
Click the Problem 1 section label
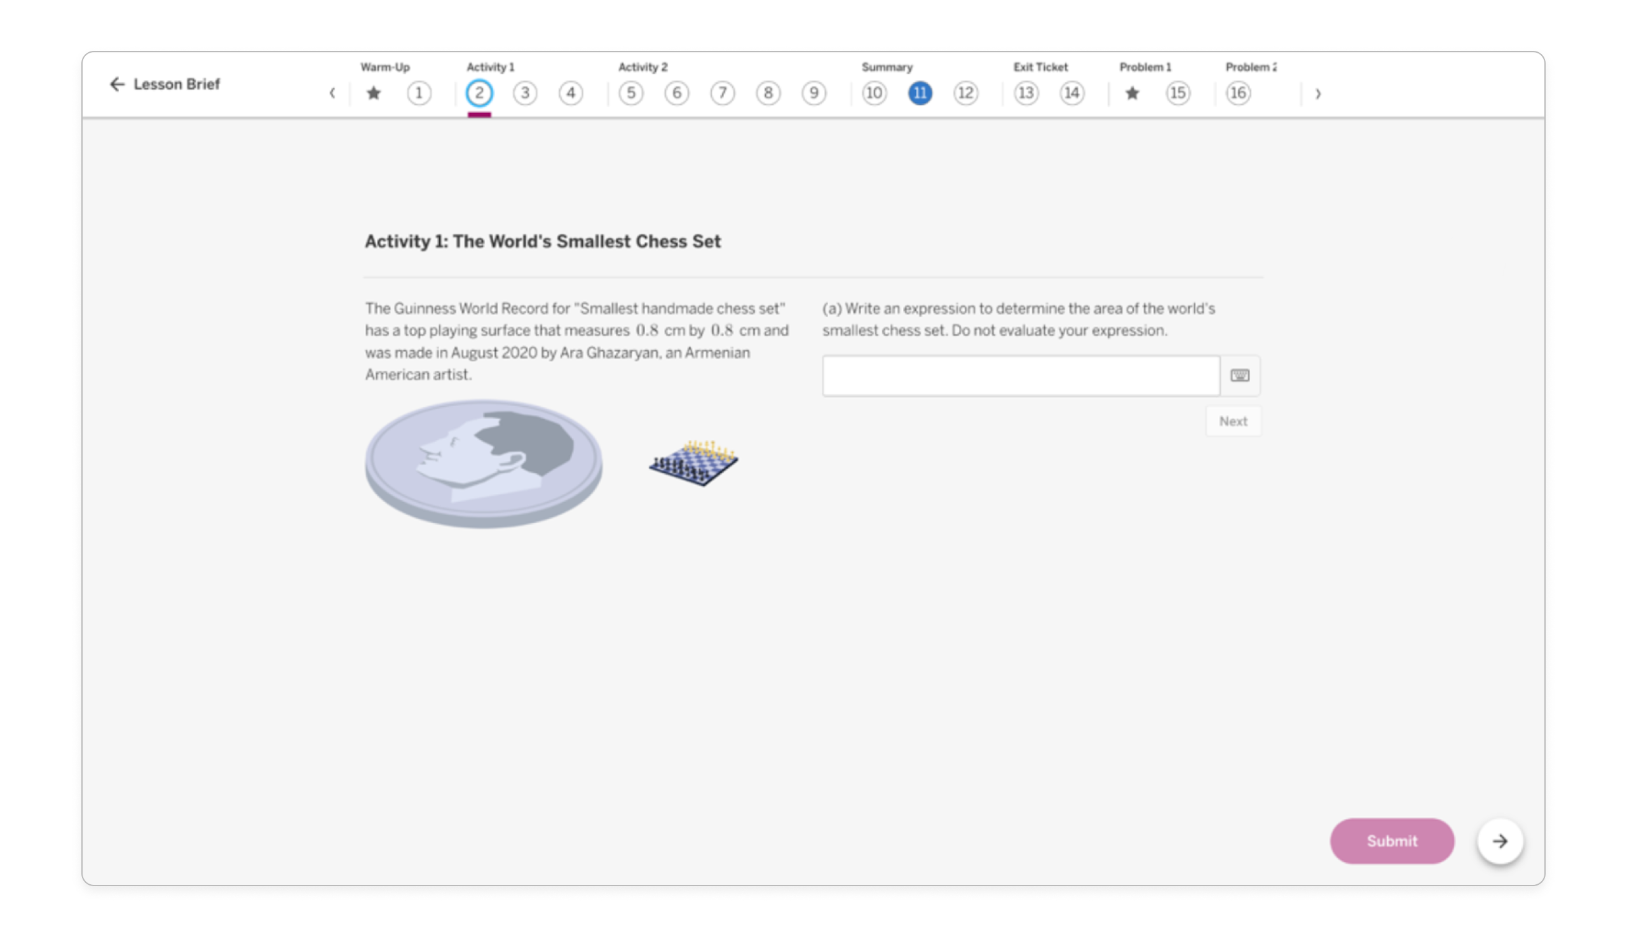click(x=1145, y=67)
